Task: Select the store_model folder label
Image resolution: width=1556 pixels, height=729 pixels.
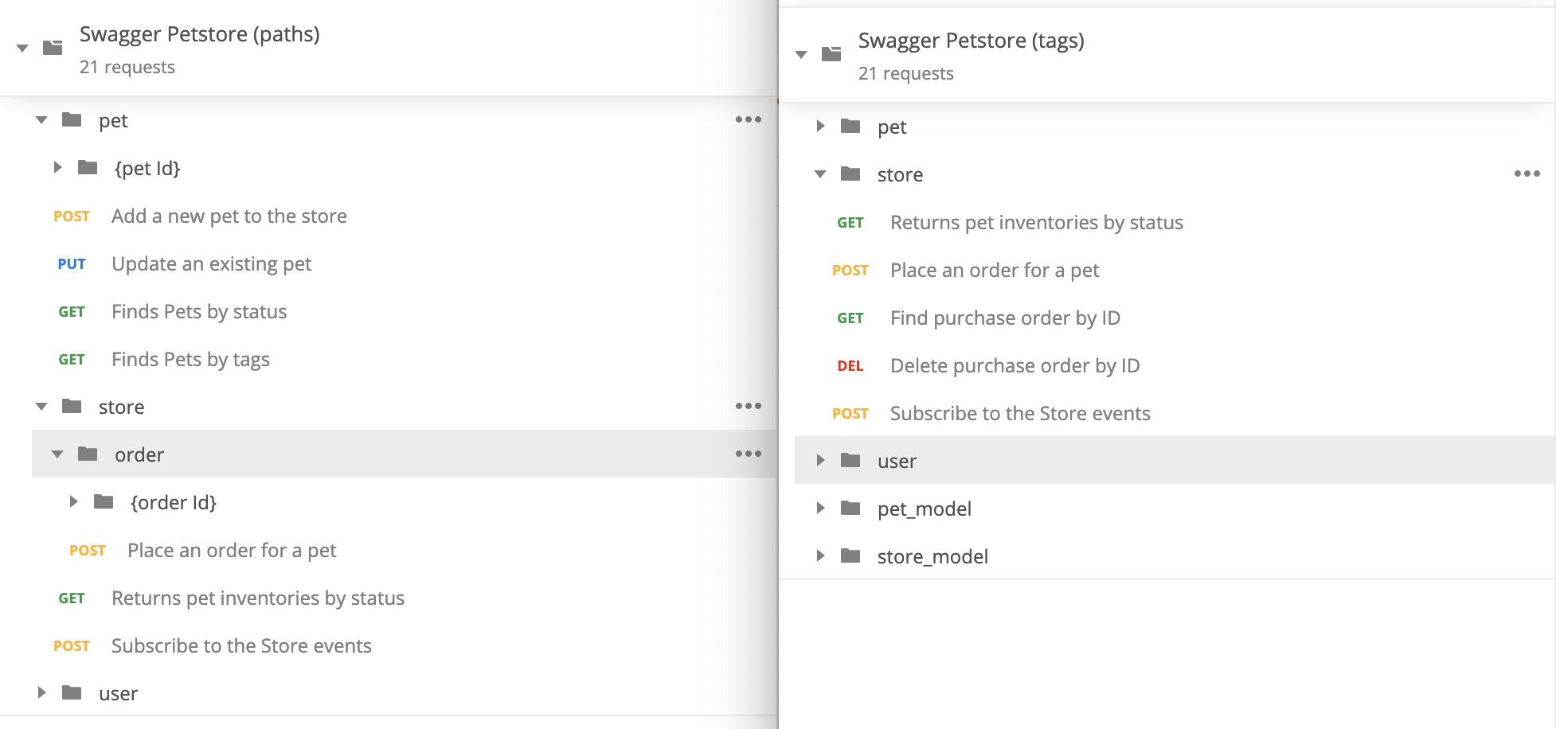Action: [932, 557]
